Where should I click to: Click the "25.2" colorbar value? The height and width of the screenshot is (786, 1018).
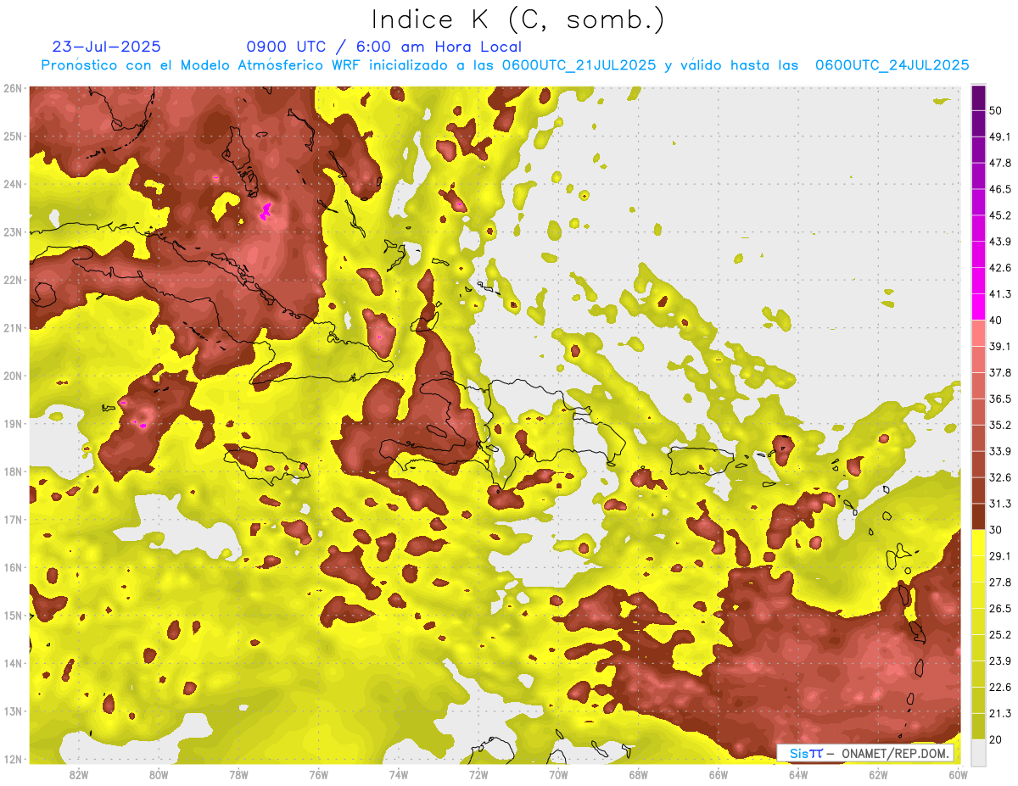tap(1001, 634)
